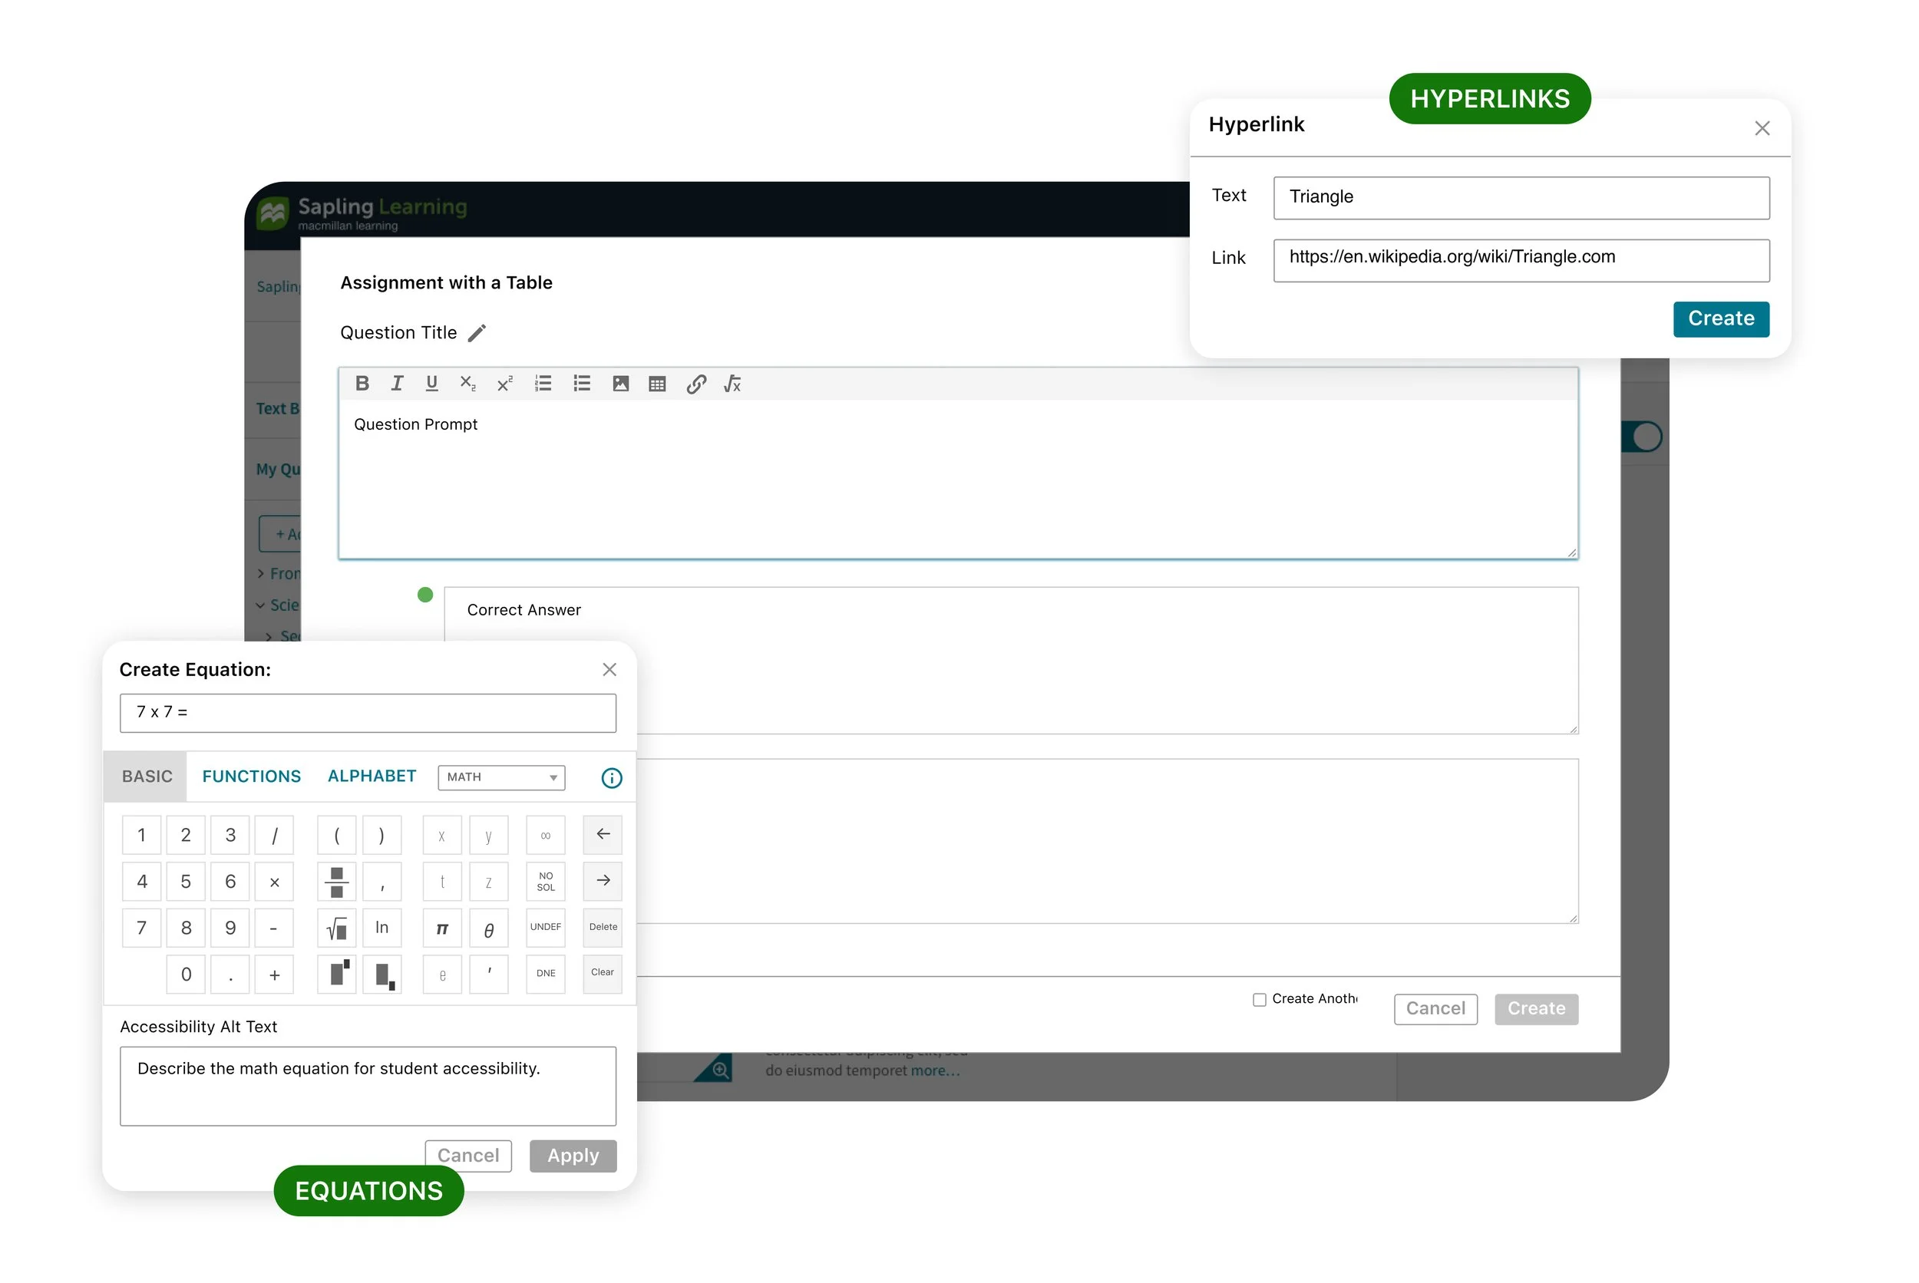Click the grey Create question button
The width and height of the screenshot is (1919, 1283).
click(x=1536, y=1009)
